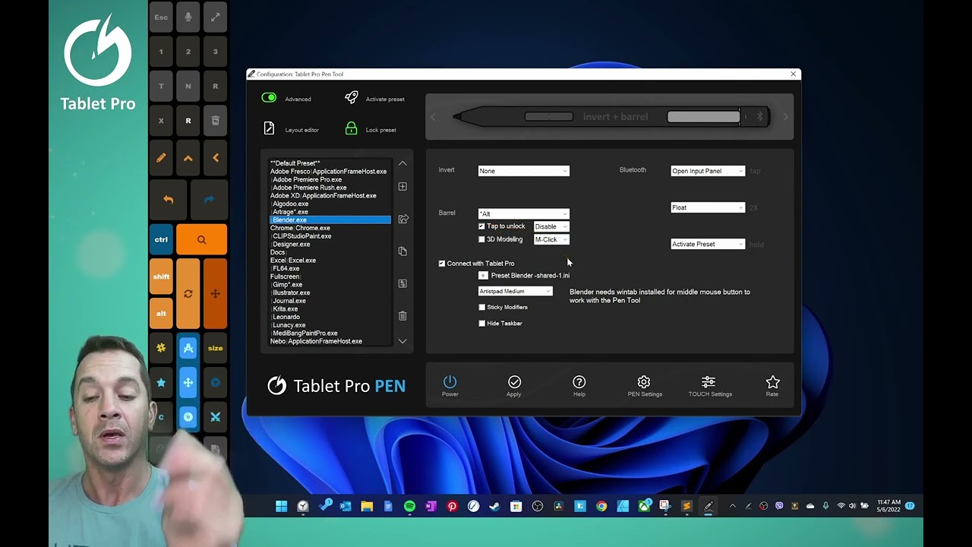Click the Lock preset padlock icon

point(351,128)
